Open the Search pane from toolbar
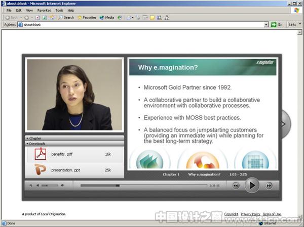Viewport: 304px width, 227px height. tap(66, 17)
